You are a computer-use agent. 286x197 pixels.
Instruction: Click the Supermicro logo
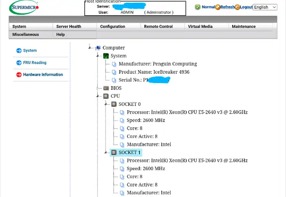click(x=24, y=7)
